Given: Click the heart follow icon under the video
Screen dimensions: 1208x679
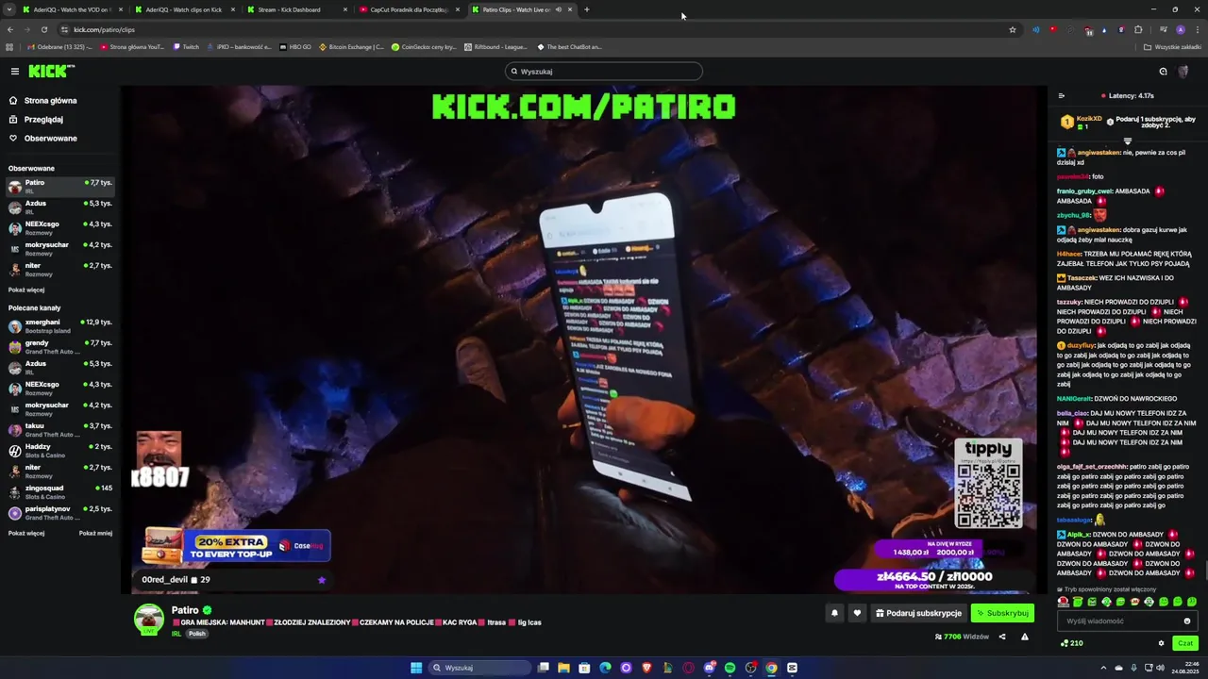Looking at the screenshot, I should pyautogui.click(x=857, y=613).
